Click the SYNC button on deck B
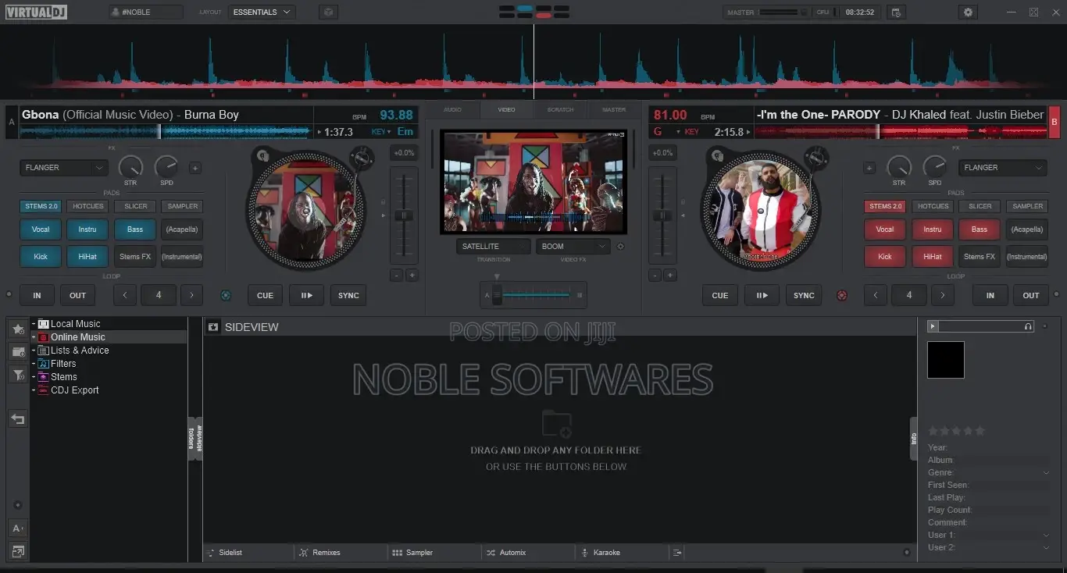Screen dimensions: 1067x573 pos(804,295)
